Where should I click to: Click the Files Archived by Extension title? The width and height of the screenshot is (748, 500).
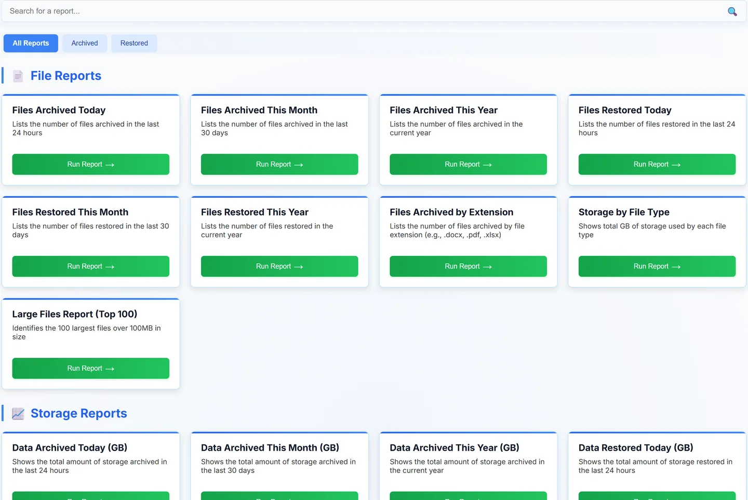[451, 212]
